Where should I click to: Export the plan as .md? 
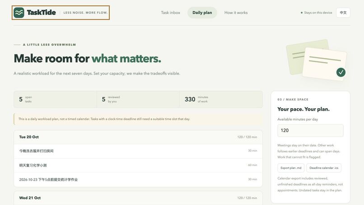(291, 168)
